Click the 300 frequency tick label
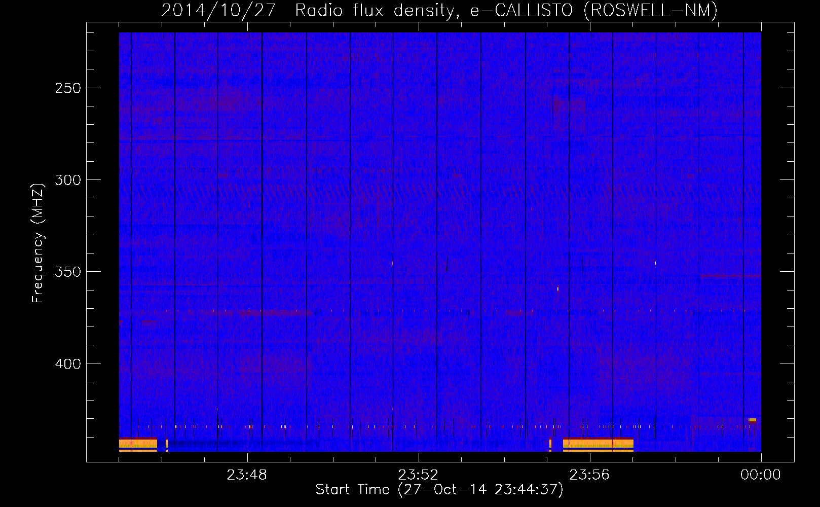 tap(68, 180)
